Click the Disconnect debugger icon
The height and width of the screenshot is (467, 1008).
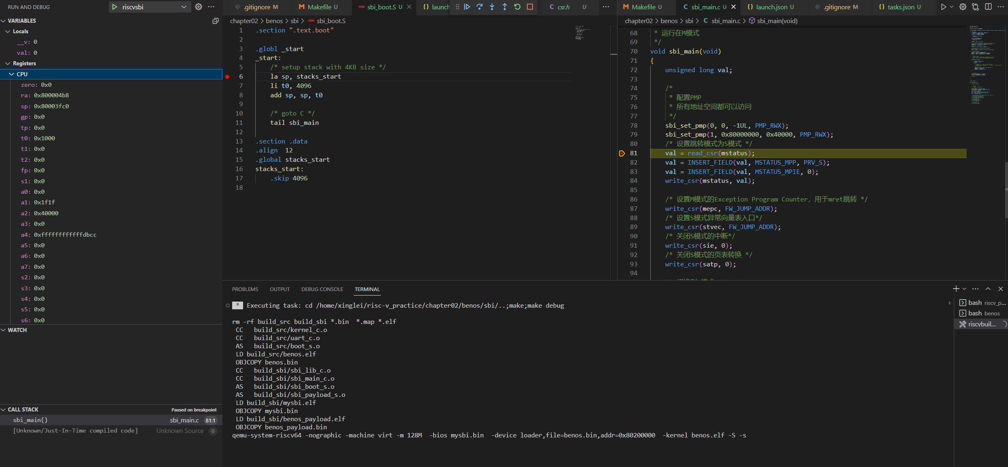click(x=530, y=6)
